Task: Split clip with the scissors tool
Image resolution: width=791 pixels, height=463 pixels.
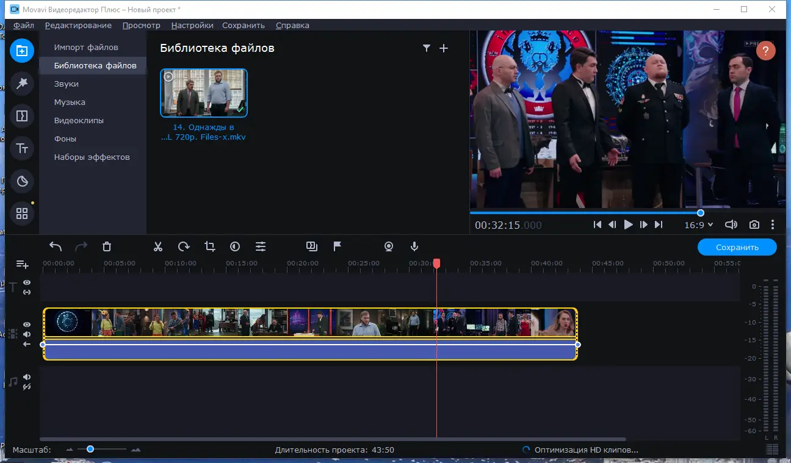Action: pos(158,246)
